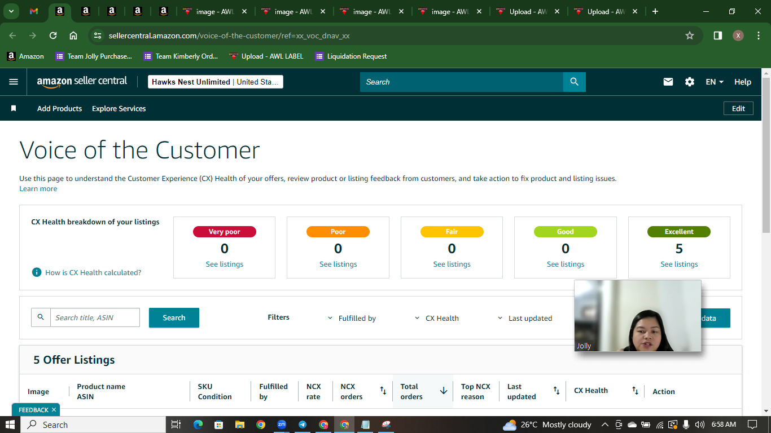Open the volume control in system tray

[700, 425]
